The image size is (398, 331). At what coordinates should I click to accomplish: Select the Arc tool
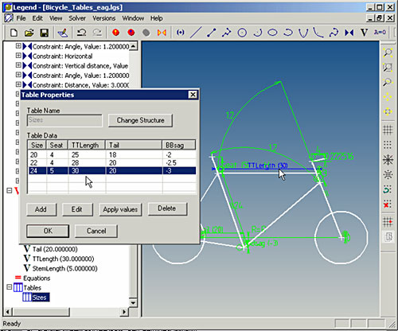tap(257, 33)
